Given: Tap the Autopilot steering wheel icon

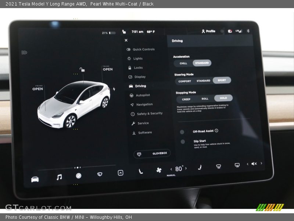Looking at the screenshot, I should tap(132, 95).
